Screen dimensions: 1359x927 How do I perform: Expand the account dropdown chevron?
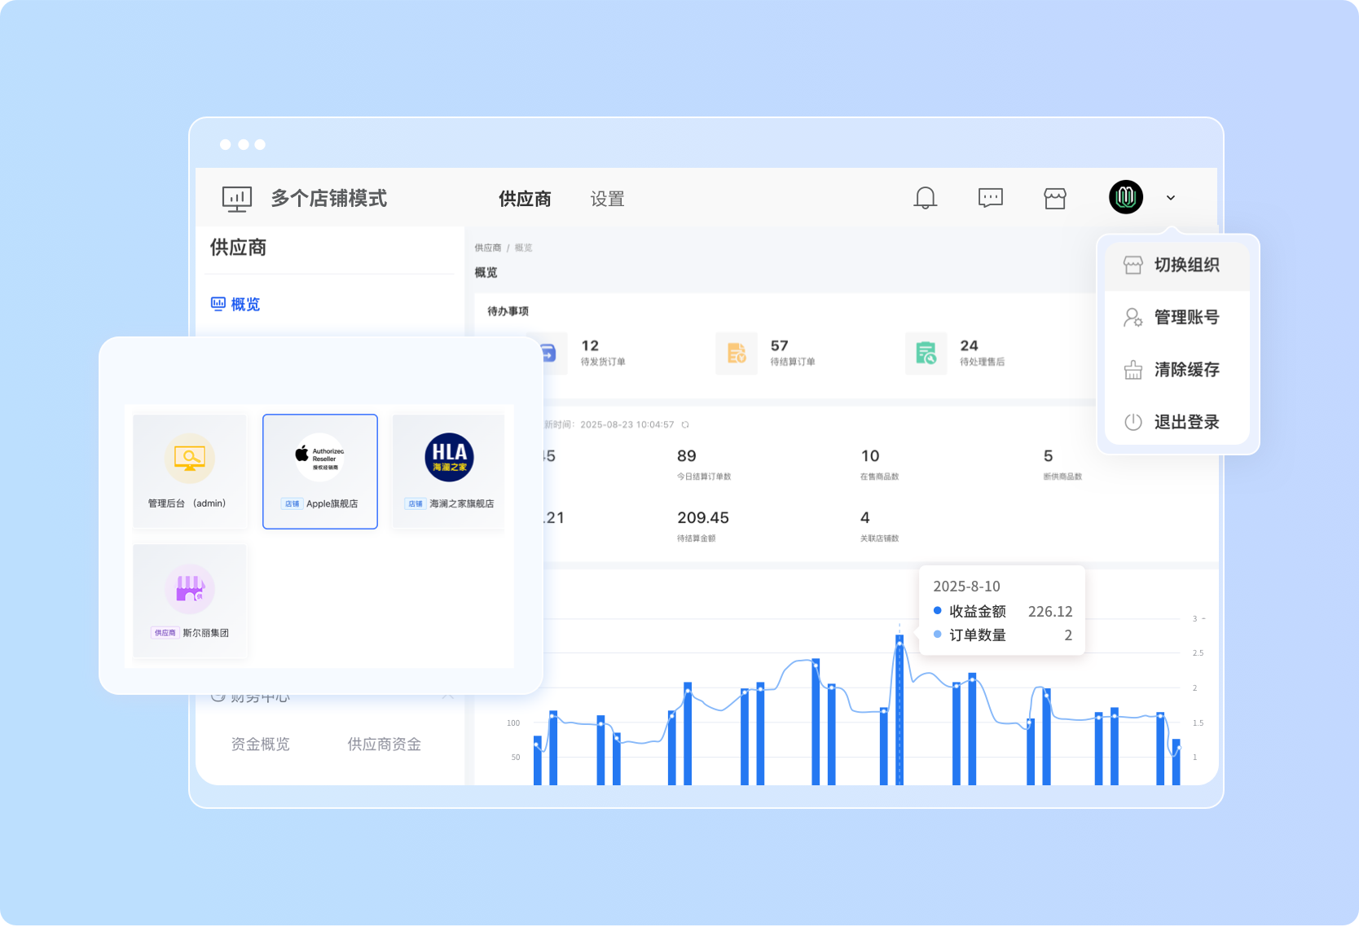(1171, 198)
